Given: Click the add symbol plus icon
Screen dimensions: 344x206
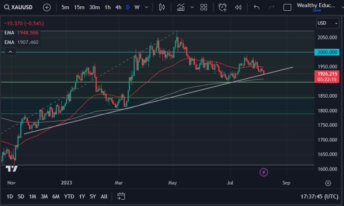Looking at the screenshot, I should click(x=47, y=7).
